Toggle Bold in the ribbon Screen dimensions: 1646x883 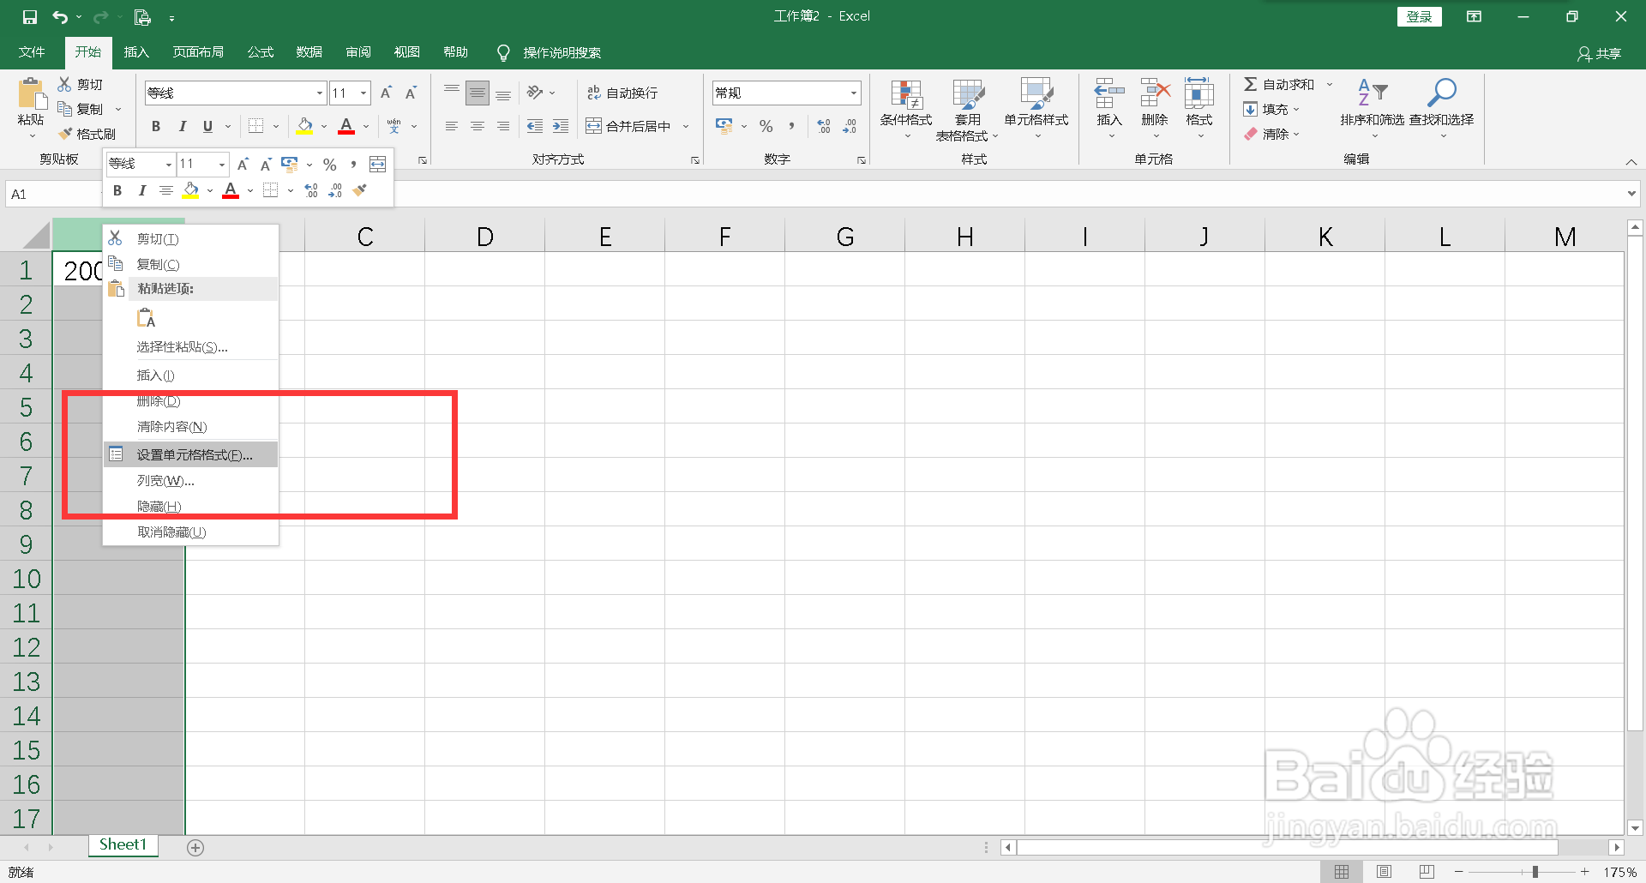click(156, 126)
